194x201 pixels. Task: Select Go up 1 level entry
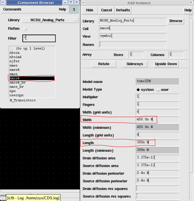click(x=27, y=48)
